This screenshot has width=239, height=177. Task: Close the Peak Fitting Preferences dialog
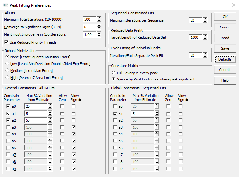[233, 5]
